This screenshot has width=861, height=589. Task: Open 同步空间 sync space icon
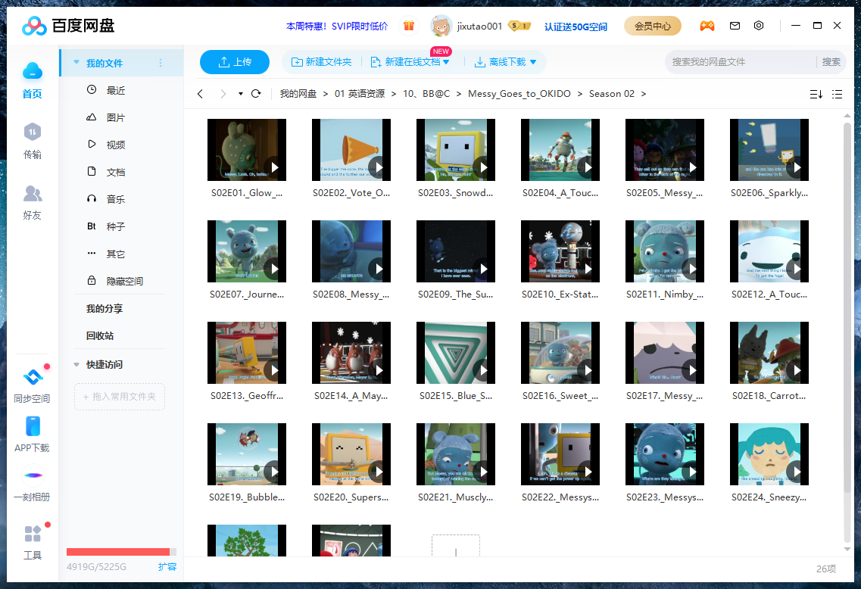coord(33,377)
